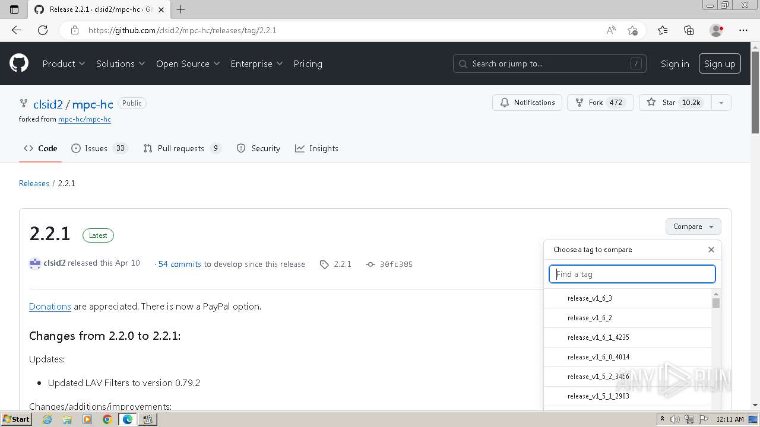Click into the Find a tag field
The height and width of the screenshot is (427, 760).
coord(632,274)
